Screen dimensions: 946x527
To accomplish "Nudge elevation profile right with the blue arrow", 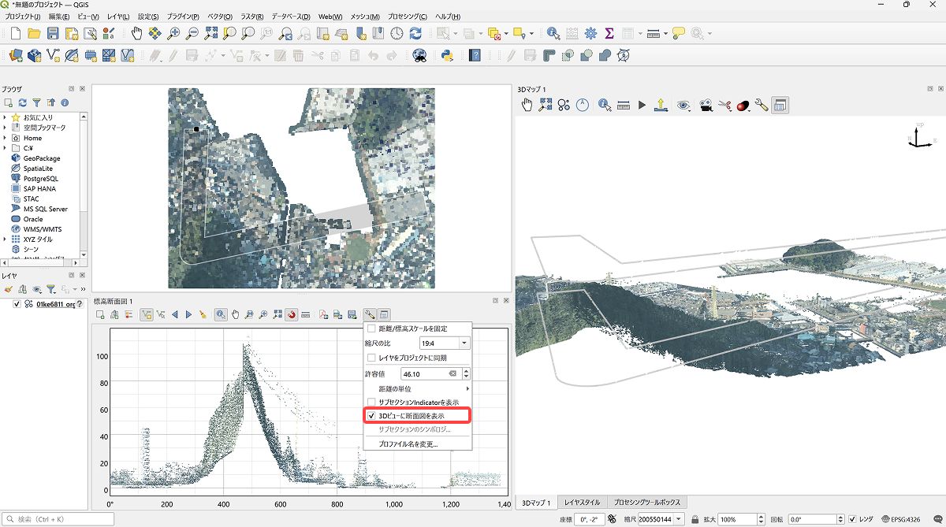I will pyautogui.click(x=188, y=314).
